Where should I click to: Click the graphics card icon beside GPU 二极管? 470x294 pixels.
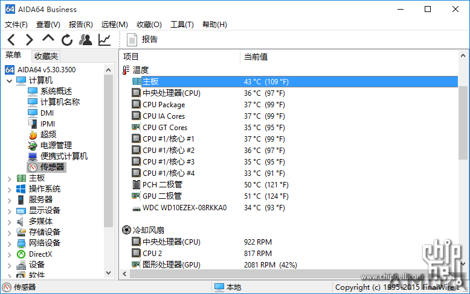coord(136,196)
